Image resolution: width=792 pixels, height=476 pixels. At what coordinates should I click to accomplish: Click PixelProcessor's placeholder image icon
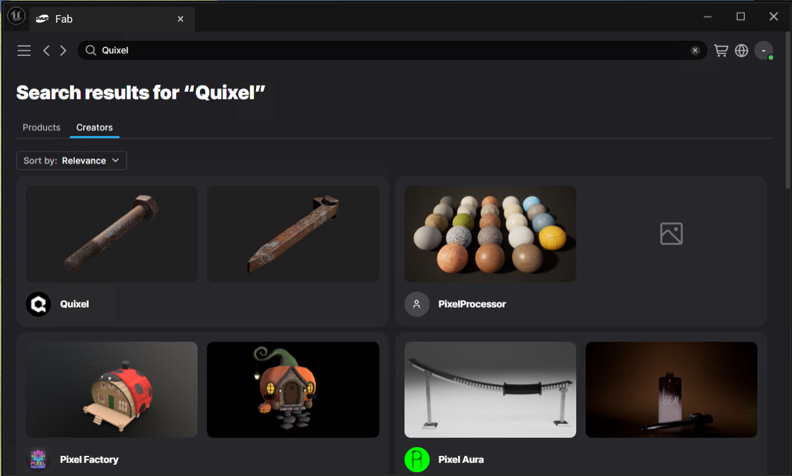pos(671,234)
